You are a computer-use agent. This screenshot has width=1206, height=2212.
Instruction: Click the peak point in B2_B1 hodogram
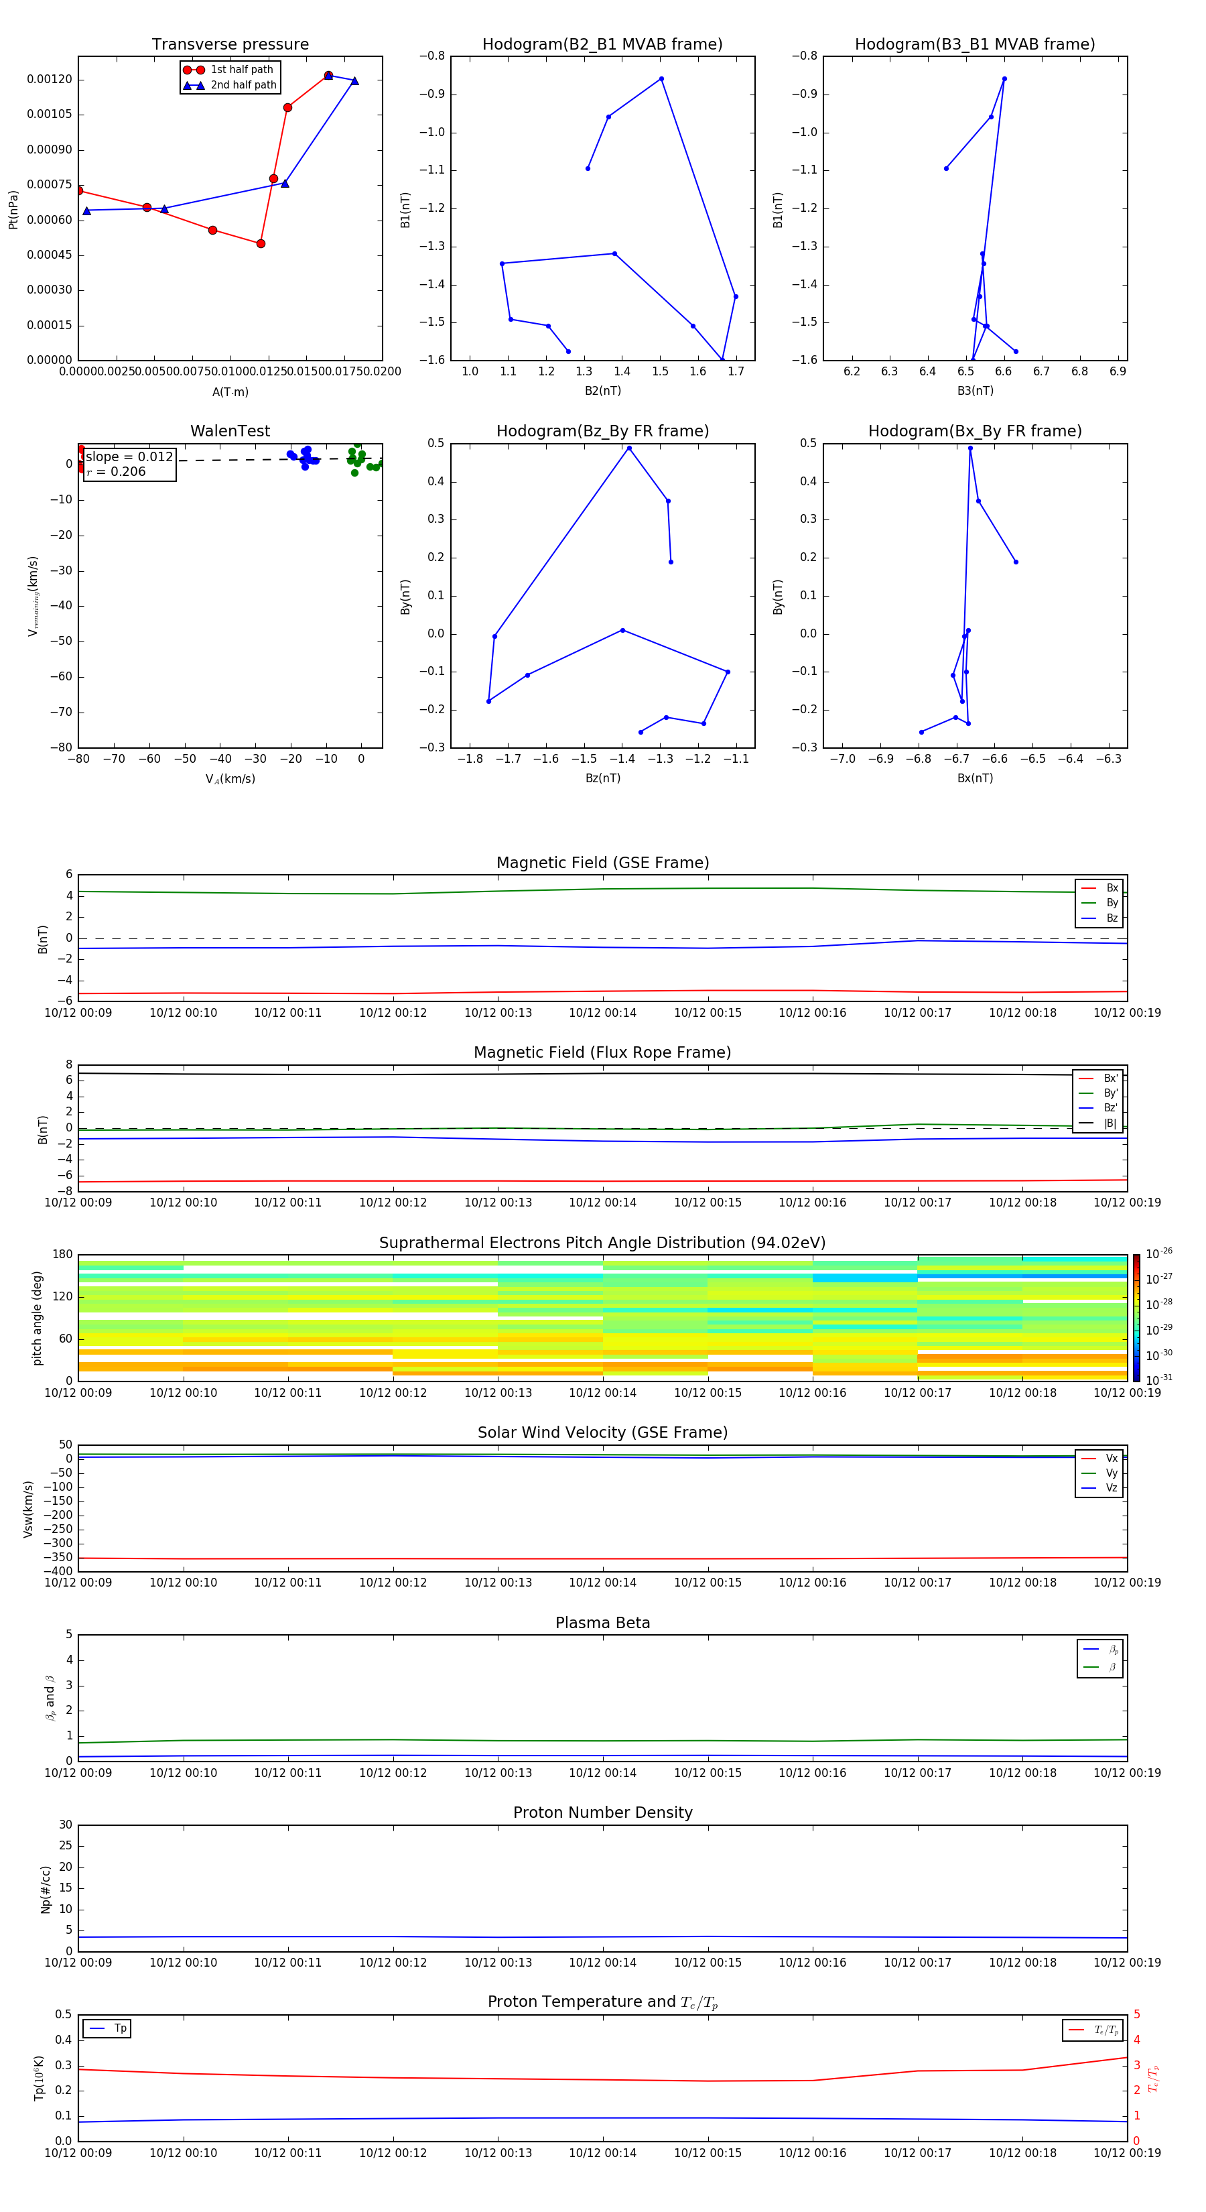[661, 79]
